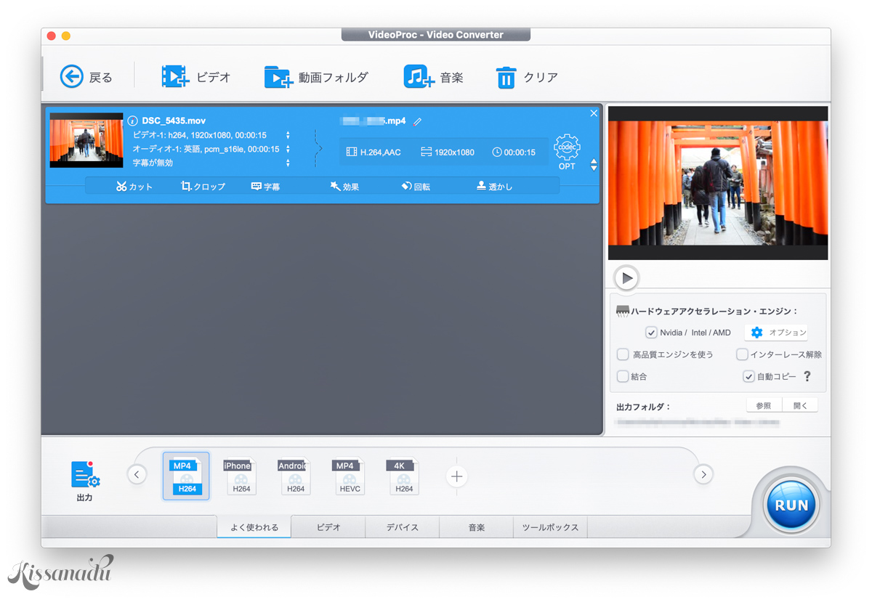Open the デバイス tab
The height and width of the screenshot is (602, 872).
point(402,527)
